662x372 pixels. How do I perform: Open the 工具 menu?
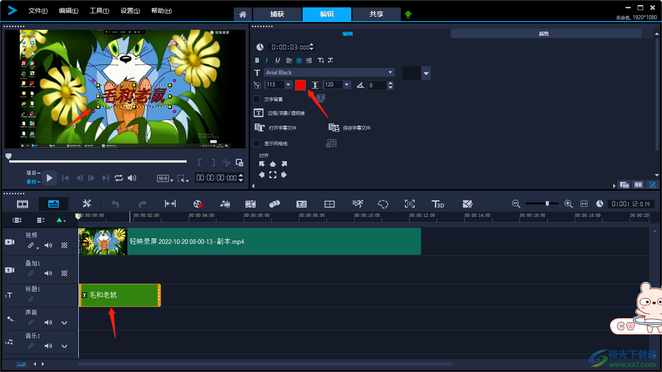point(99,11)
